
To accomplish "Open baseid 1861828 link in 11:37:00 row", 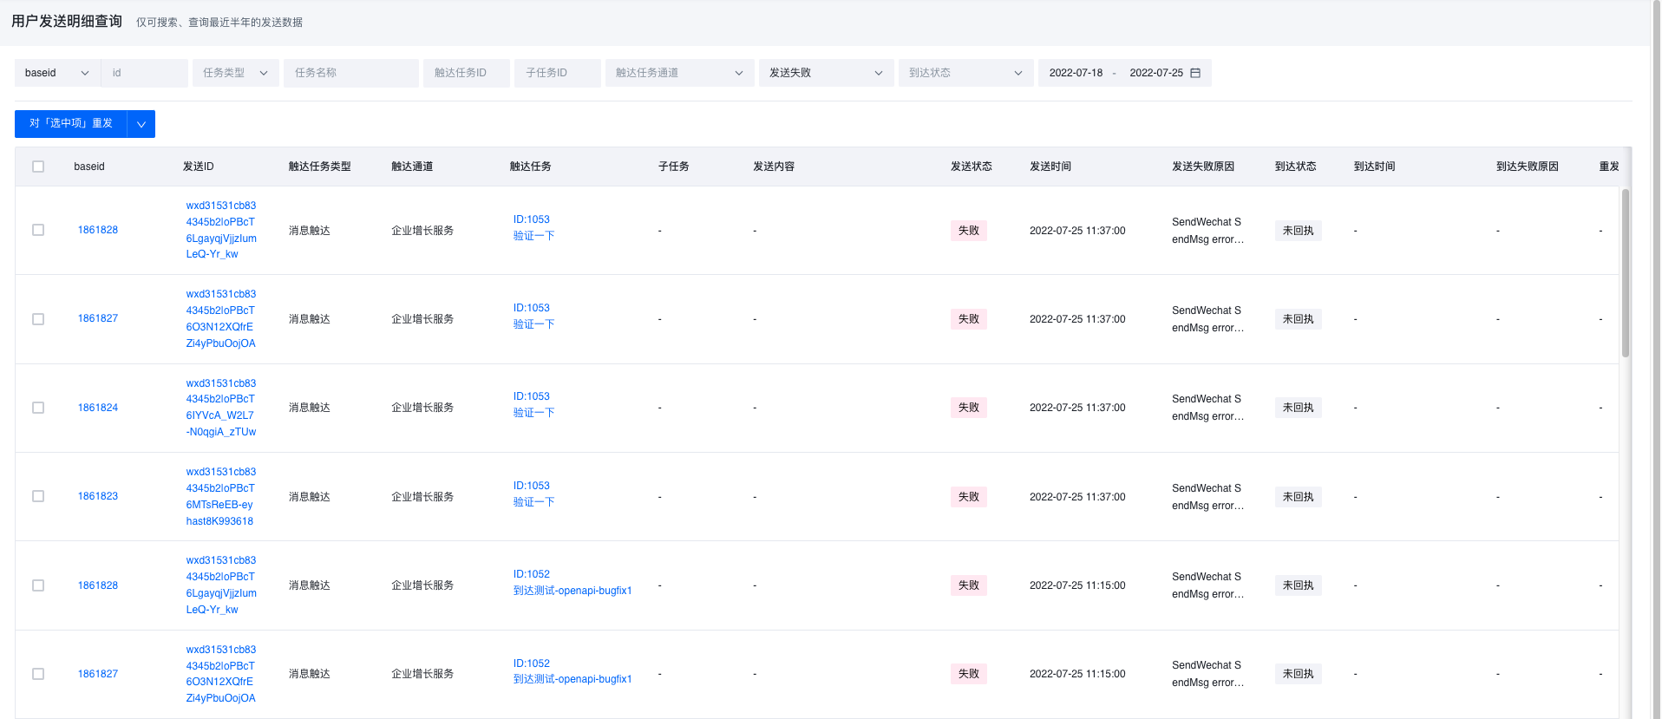I will click(98, 230).
